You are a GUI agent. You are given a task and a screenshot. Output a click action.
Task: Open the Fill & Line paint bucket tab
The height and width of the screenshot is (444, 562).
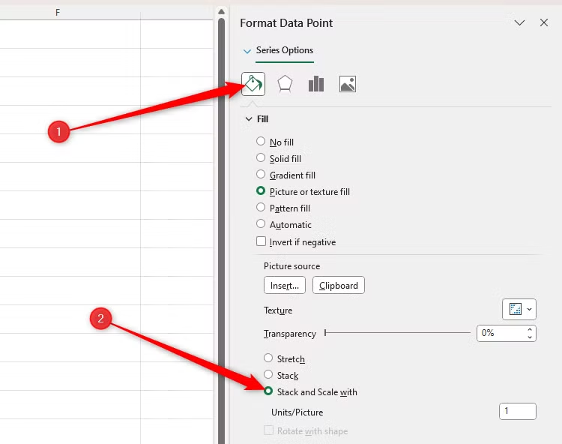tap(253, 84)
